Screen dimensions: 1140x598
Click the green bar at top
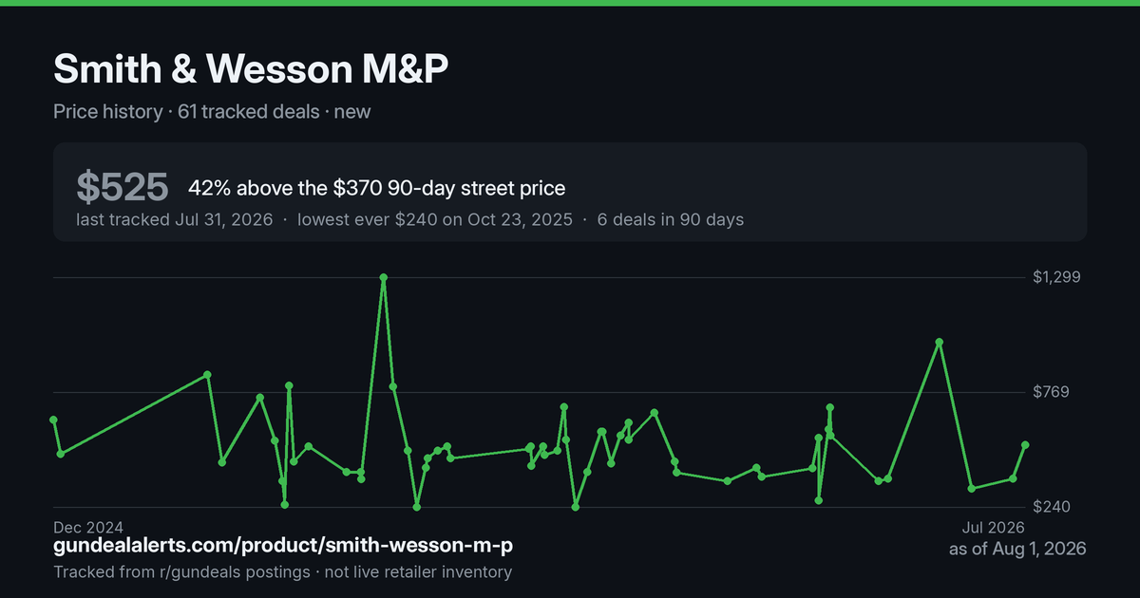[570, 3]
